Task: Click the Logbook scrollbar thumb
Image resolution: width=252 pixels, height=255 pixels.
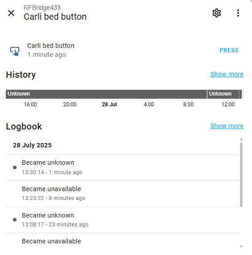Action: (x=241, y=175)
